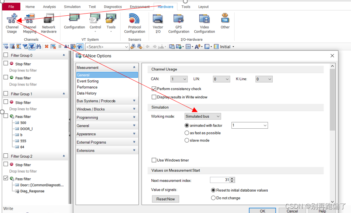Tick the Filter Group 0 checkbox
This screenshot has width=351, height=213.
click(x=6, y=55)
